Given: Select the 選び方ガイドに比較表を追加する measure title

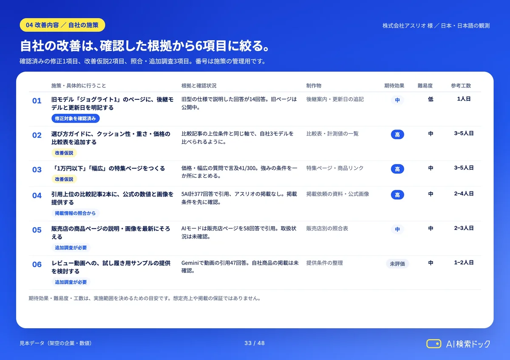Looking at the screenshot, I should 111,138.
